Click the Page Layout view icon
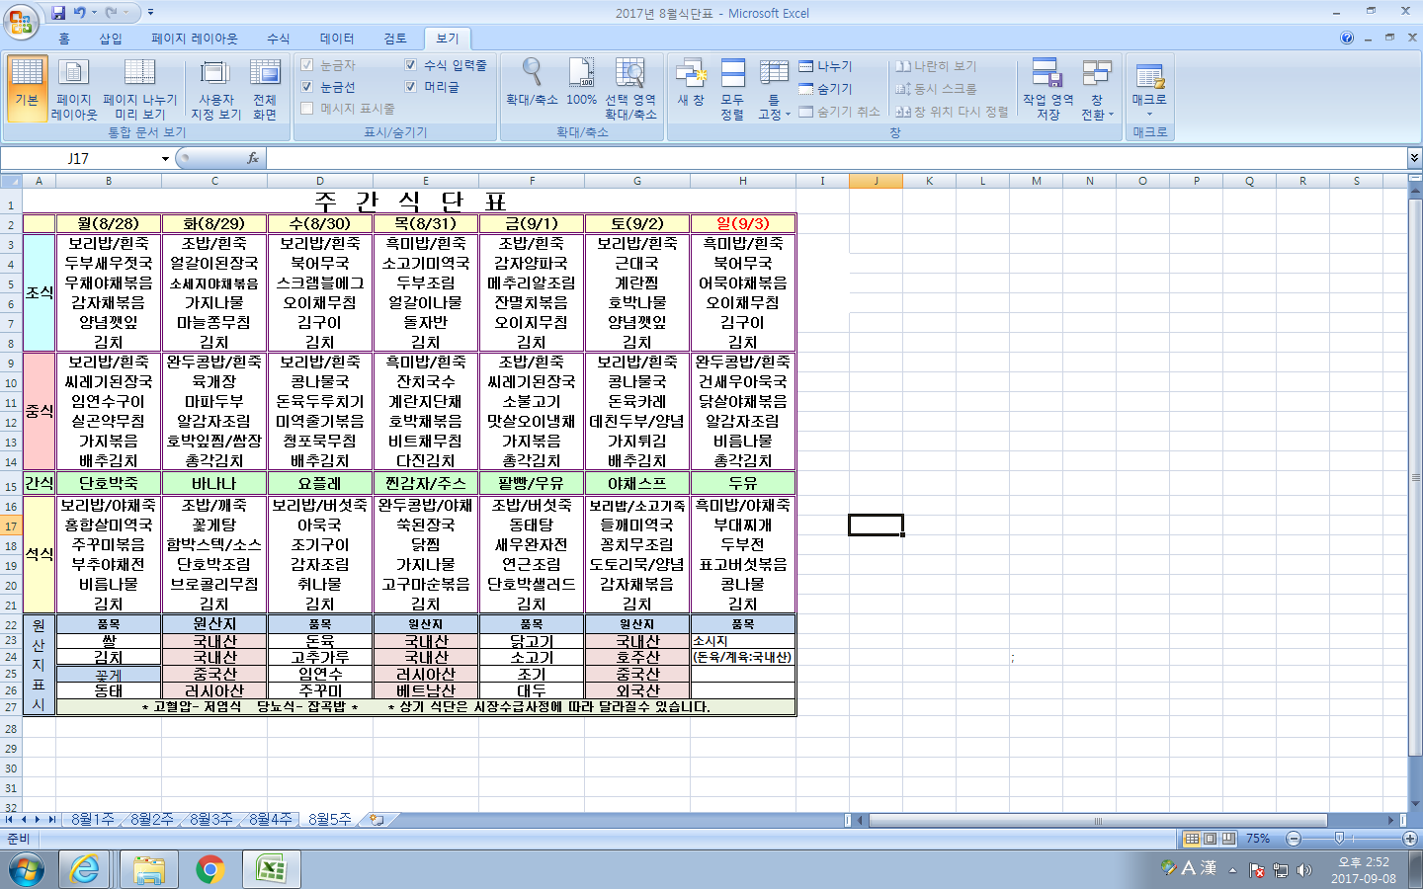The height and width of the screenshot is (889, 1423). pos(73,88)
